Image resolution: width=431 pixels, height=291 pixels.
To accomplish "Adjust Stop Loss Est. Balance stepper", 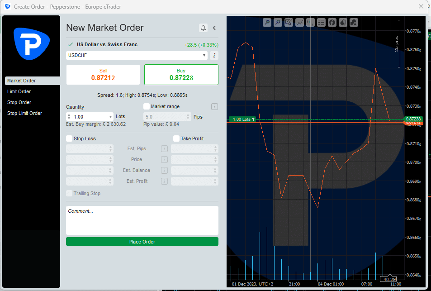I will point(110,170).
